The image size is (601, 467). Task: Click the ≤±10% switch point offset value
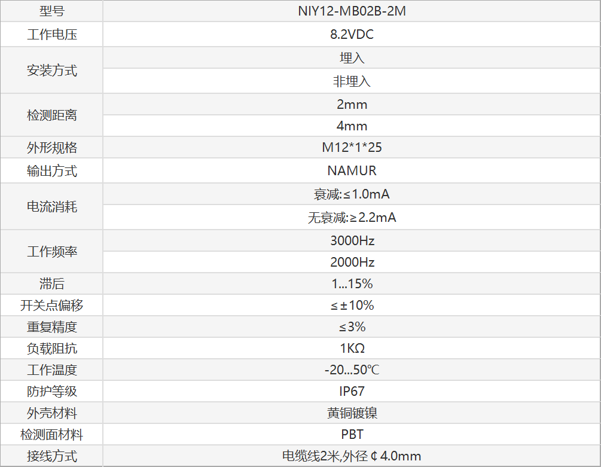tap(352, 306)
